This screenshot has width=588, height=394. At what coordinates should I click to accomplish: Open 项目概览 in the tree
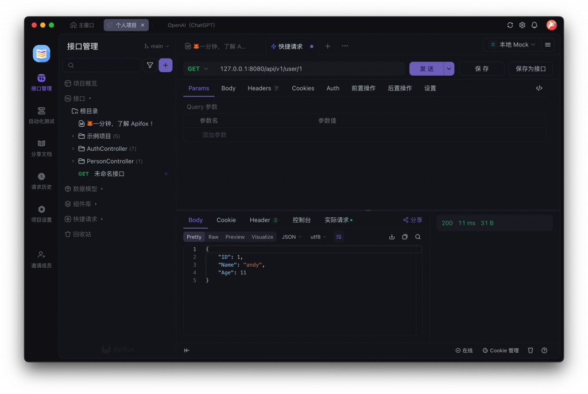click(x=81, y=83)
